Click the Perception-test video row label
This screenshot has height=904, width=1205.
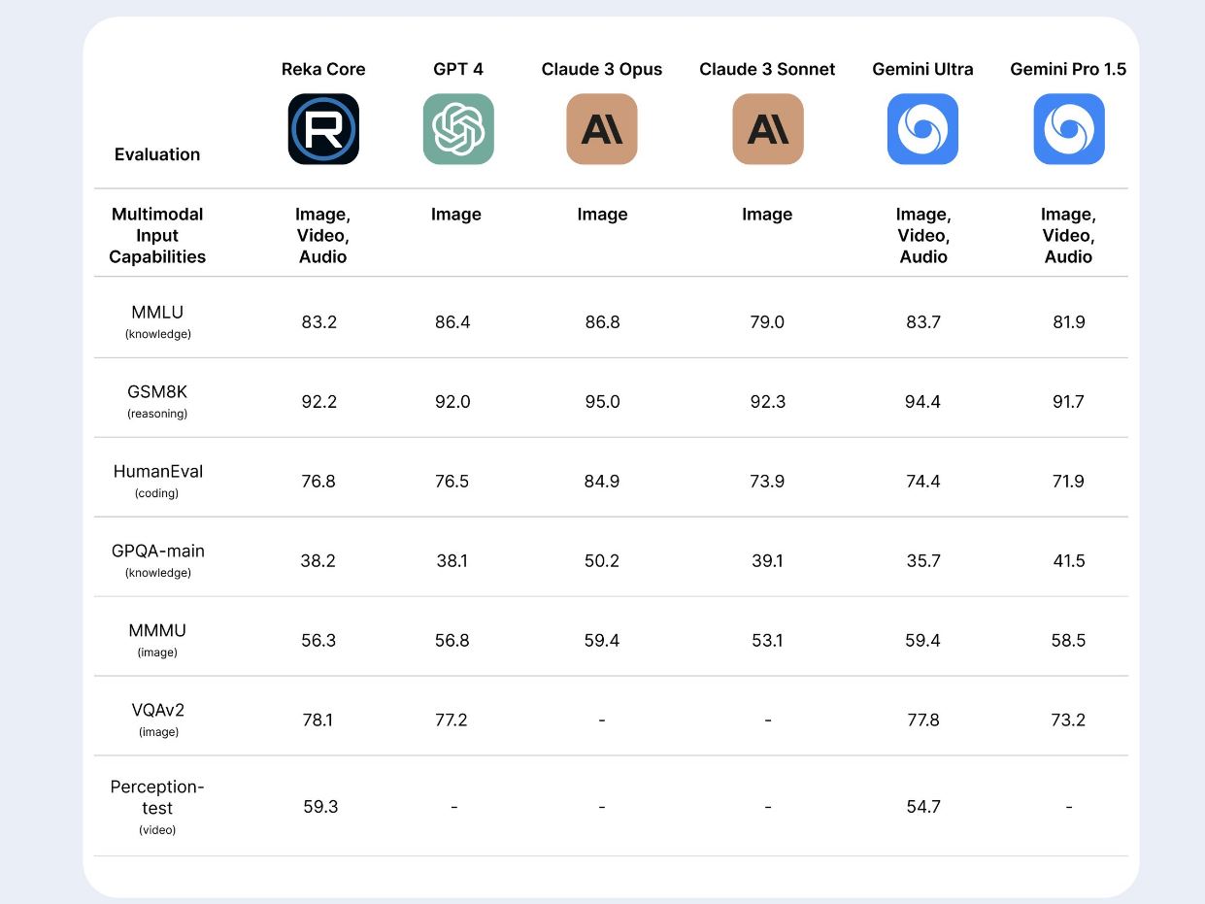(157, 806)
